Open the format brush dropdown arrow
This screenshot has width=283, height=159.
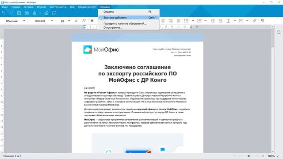pyautogui.click(x=40, y=13)
